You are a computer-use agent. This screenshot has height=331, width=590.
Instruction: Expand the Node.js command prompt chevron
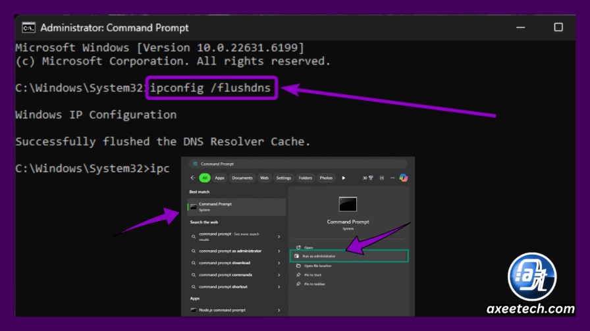click(279, 310)
